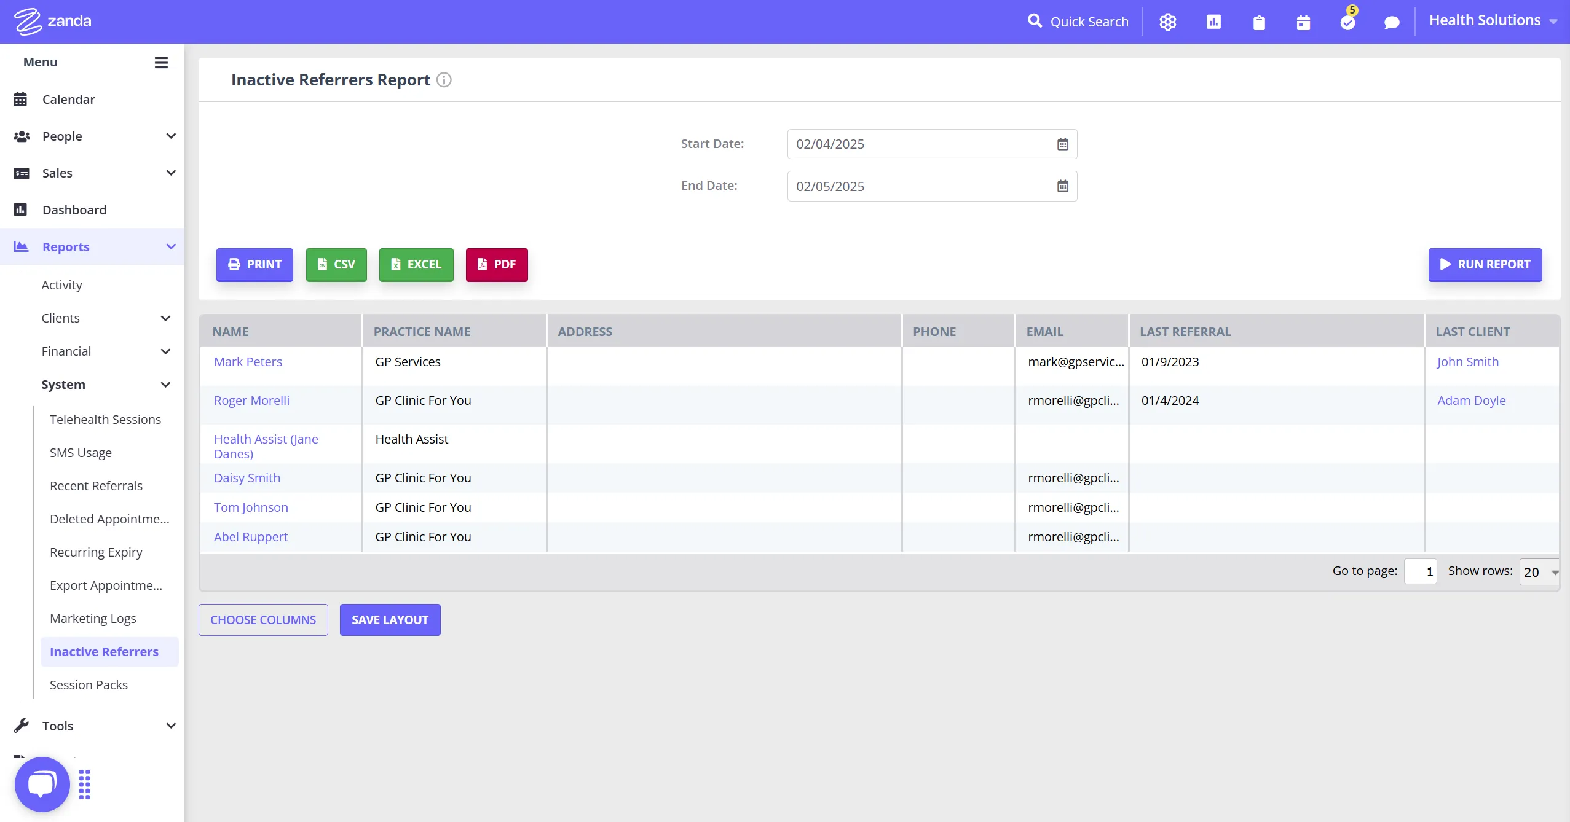Open the floating chat support bubble
The height and width of the screenshot is (822, 1570).
pos(42,784)
